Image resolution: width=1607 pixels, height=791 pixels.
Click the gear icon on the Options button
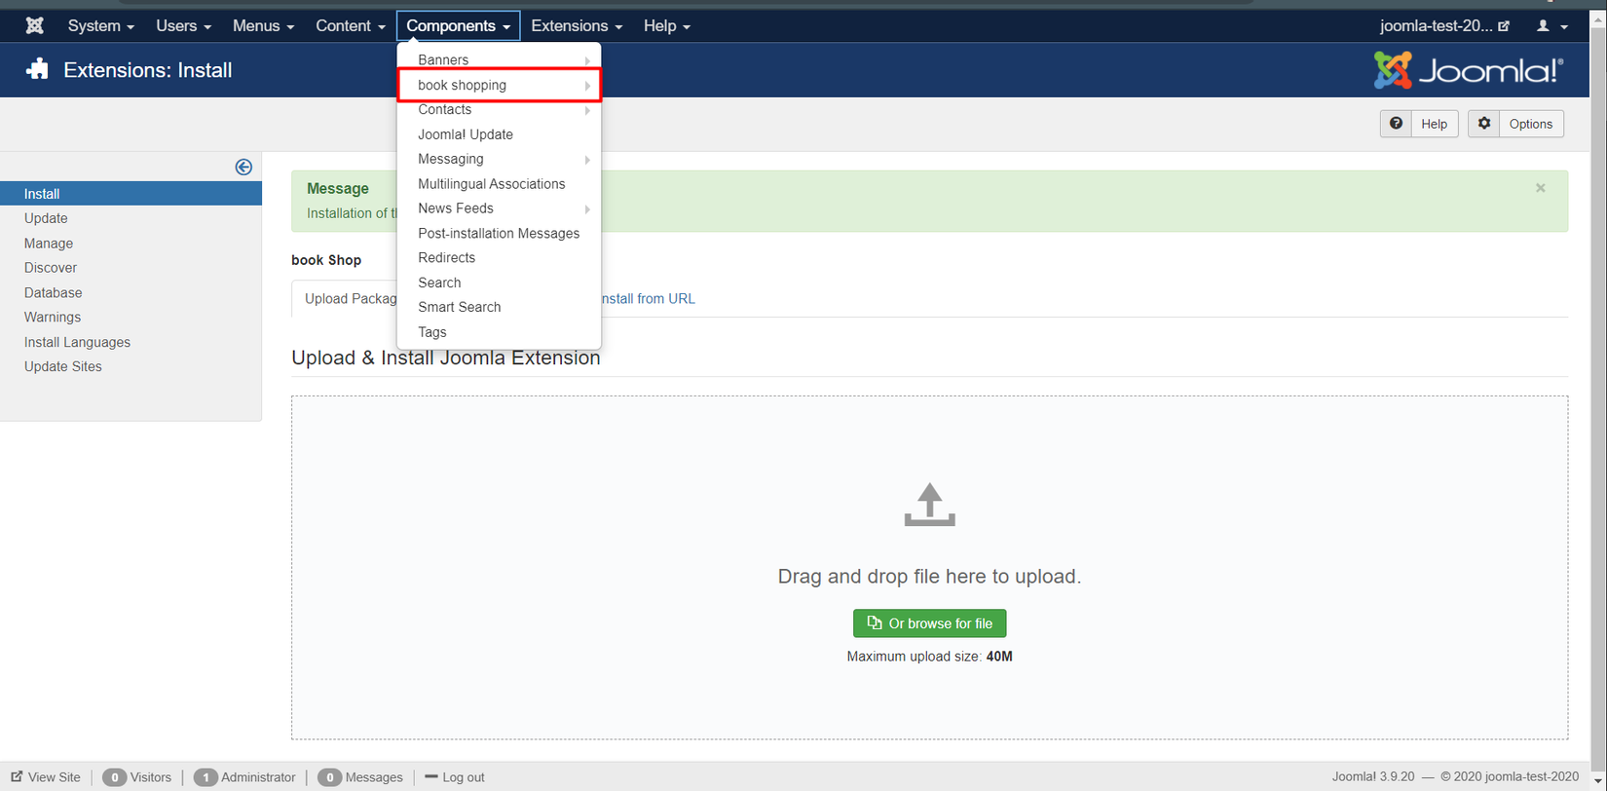click(x=1484, y=124)
